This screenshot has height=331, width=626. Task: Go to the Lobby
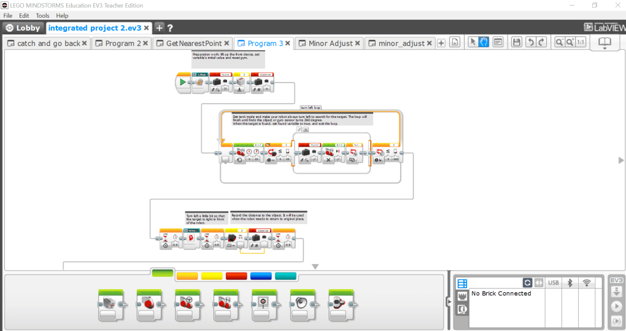point(23,28)
